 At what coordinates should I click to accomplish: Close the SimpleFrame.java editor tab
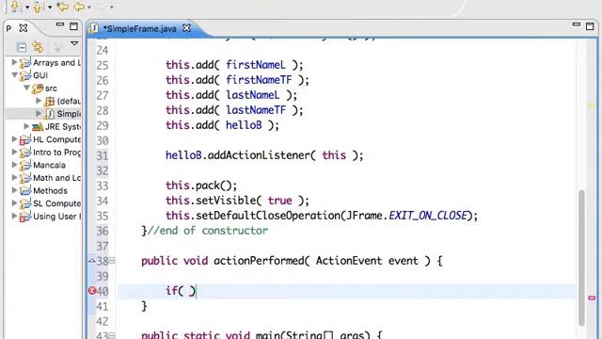[186, 28]
